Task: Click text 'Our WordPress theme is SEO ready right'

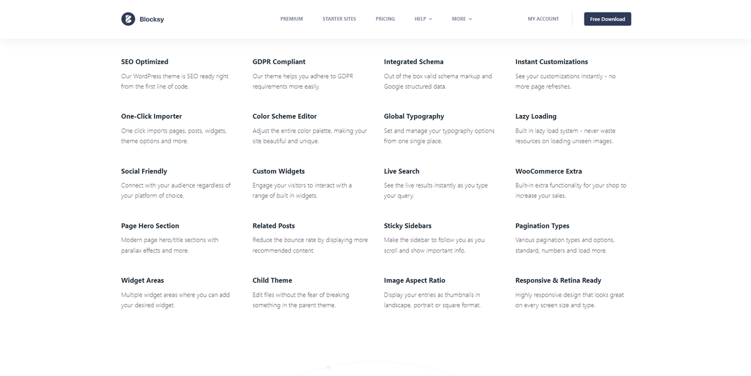Action: [x=175, y=76]
